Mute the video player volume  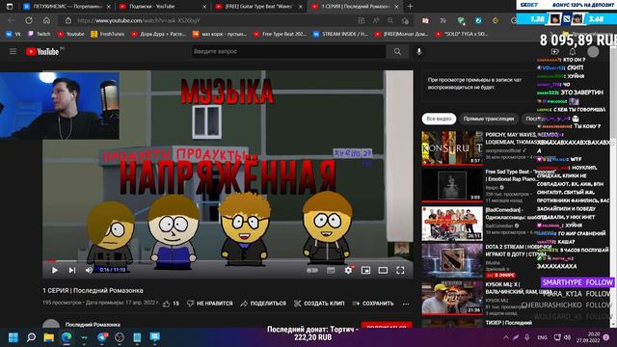pos(89,270)
